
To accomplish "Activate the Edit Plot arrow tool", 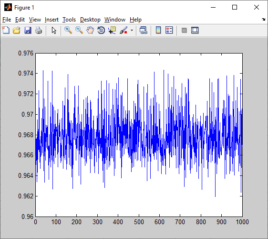I will [54, 30].
